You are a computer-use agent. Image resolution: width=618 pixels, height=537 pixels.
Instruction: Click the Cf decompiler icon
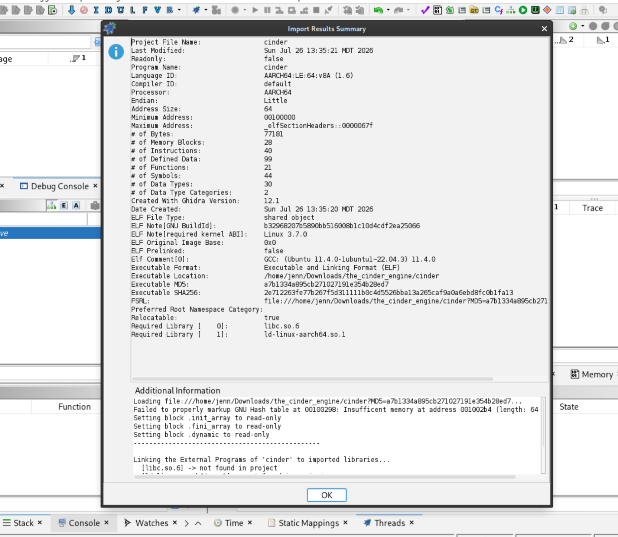coord(498,10)
